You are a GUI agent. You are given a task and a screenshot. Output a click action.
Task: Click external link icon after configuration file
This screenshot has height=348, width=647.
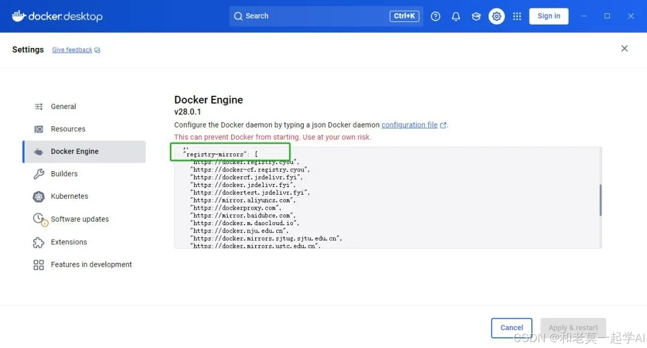pos(443,125)
